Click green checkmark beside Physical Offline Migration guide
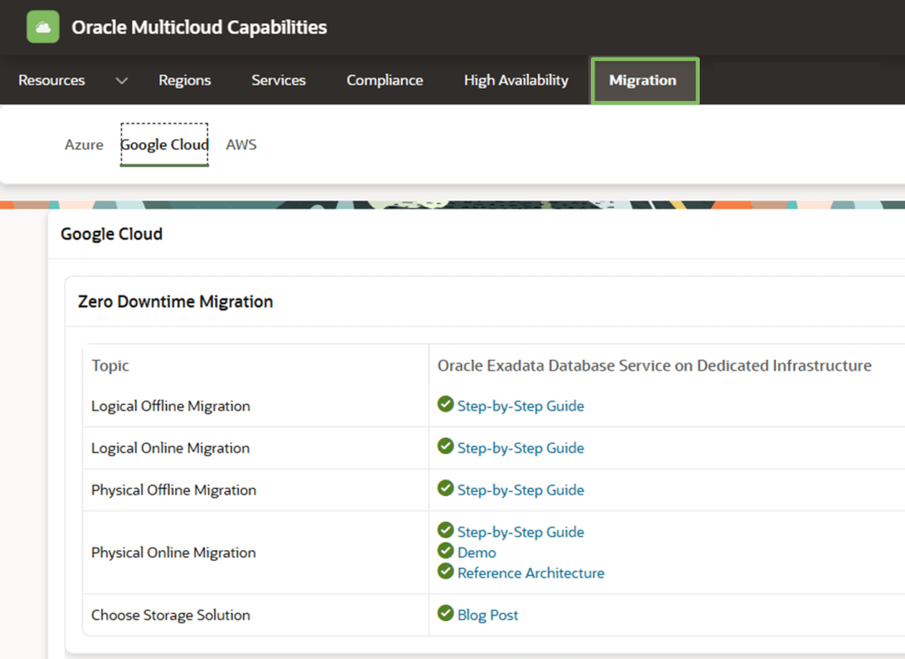The width and height of the screenshot is (905, 659). [446, 488]
